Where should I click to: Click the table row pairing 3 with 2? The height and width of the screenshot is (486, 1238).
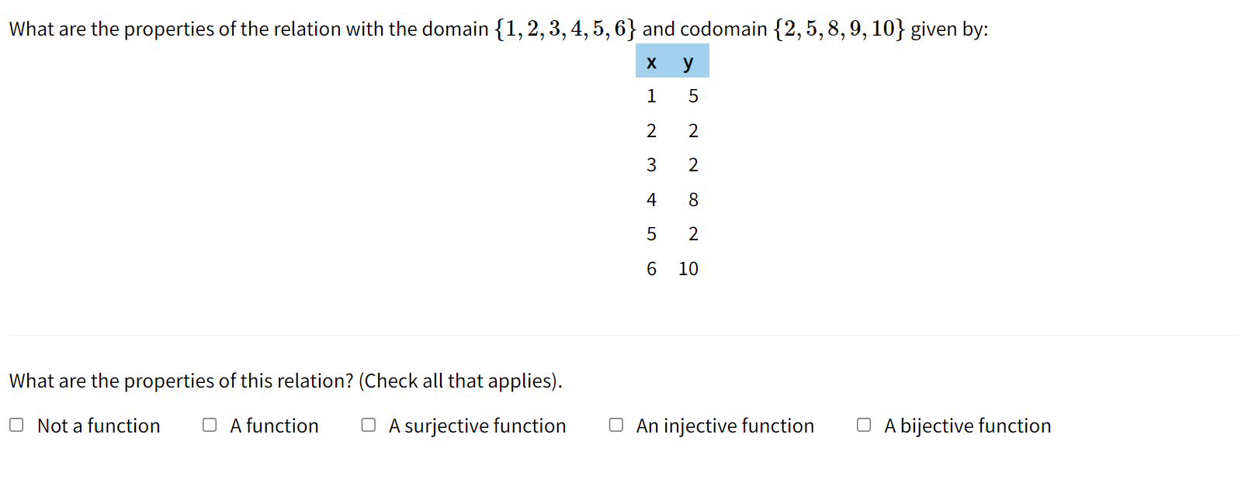pos(672,164)
